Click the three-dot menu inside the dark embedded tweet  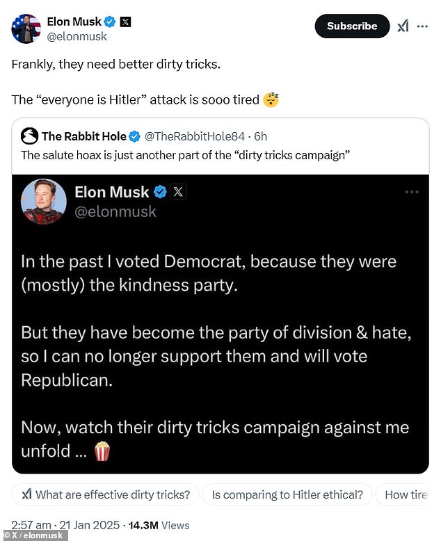tap(412, 192)
